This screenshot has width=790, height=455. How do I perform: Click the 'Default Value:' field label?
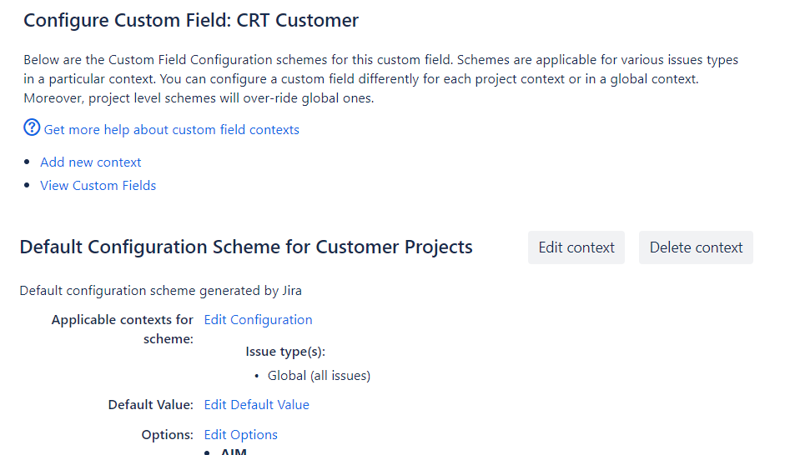coord(150,405)
